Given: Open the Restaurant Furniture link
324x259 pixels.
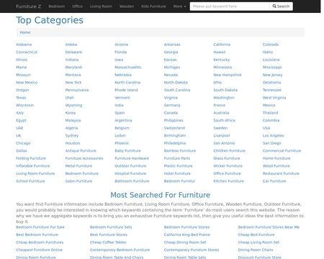Looking at the screenshot, I should (281, 173).
